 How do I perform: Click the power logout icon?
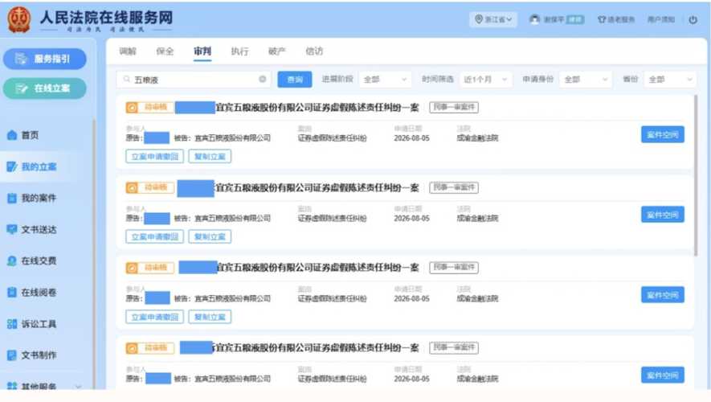(693, 19)
